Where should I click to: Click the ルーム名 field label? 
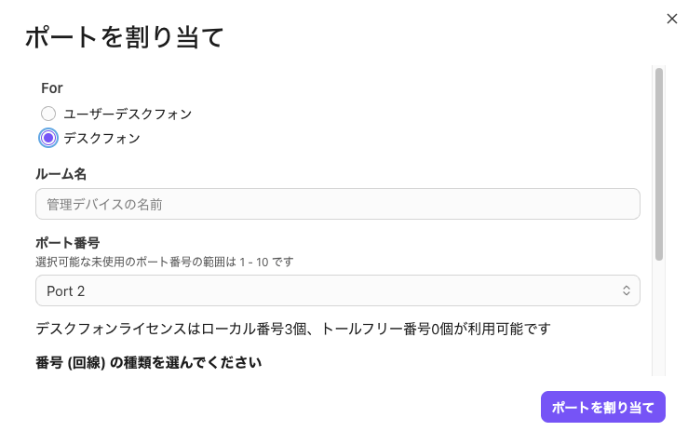click(61, 174)
